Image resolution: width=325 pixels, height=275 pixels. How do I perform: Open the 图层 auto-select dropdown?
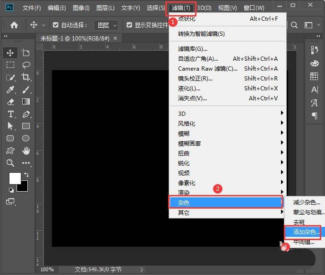(106, 25)
